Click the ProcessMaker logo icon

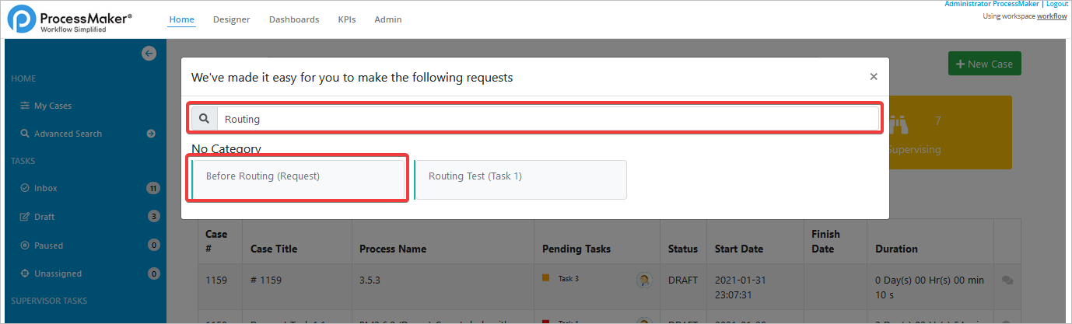point(22,19)
